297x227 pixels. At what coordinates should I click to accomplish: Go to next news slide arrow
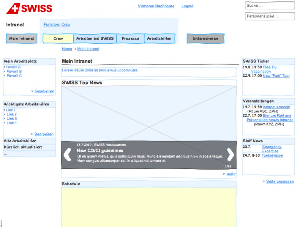click(x=230, y=155)
